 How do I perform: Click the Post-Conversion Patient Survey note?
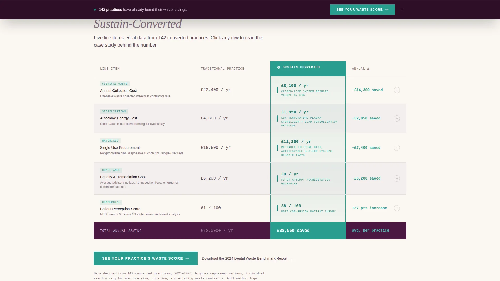[308, 212]
